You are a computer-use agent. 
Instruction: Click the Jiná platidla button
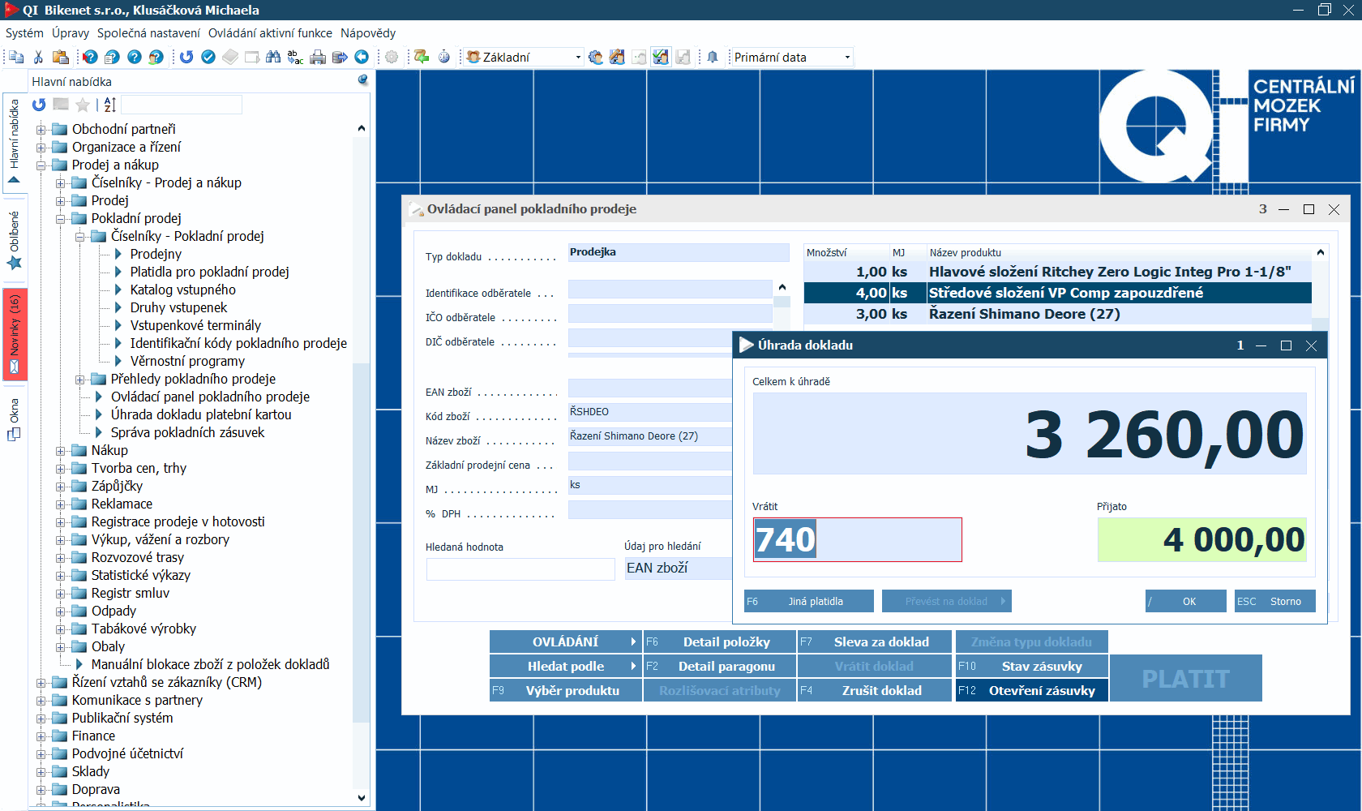click(x=809, y=601)
